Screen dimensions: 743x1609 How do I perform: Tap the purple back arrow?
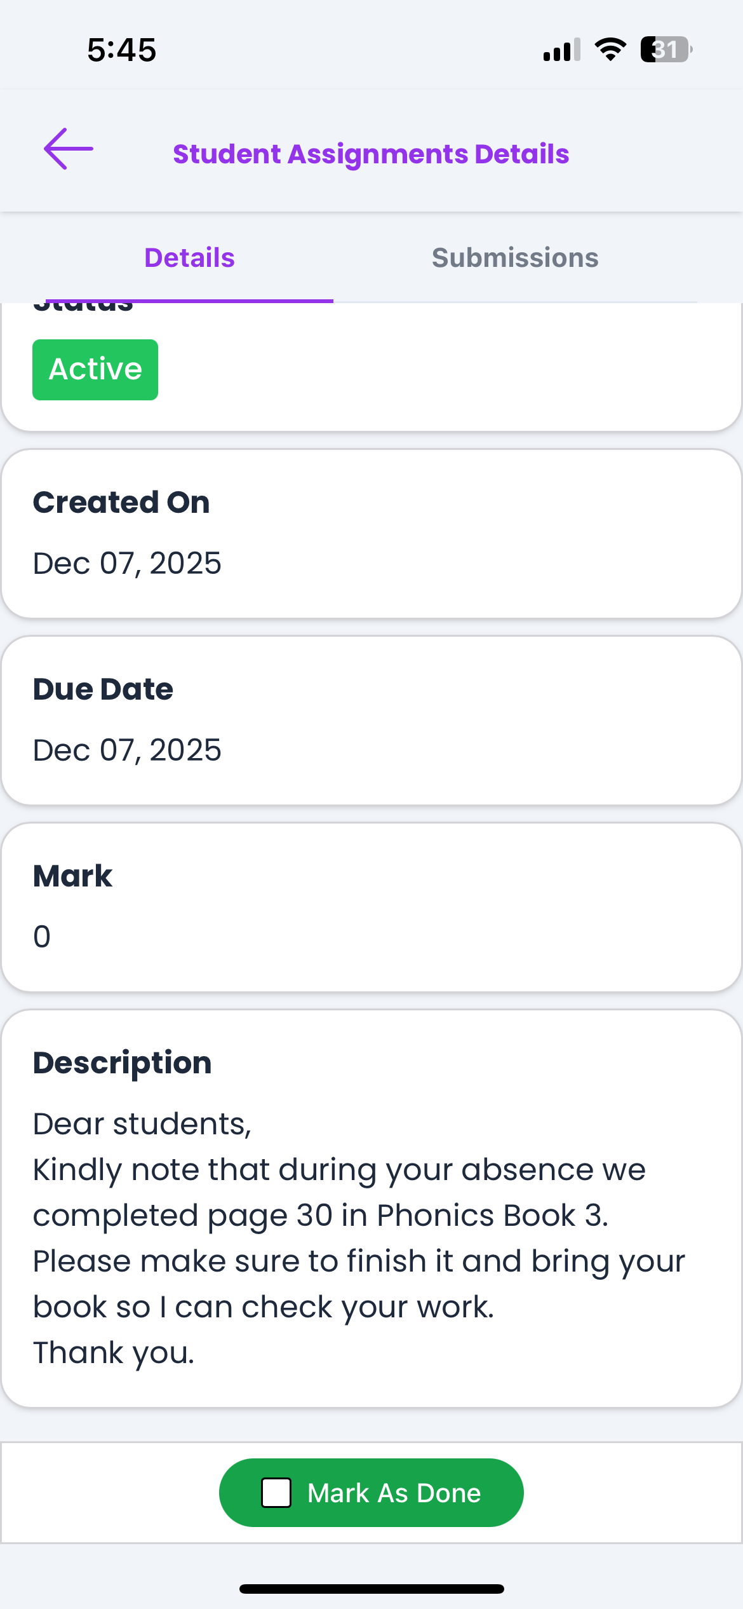point(69,149)
